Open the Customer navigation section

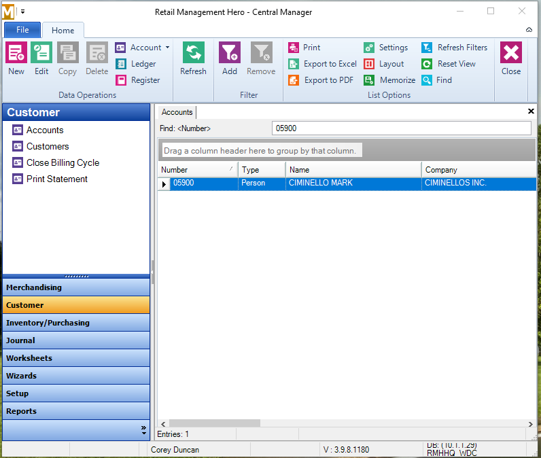tap(76, 305)
